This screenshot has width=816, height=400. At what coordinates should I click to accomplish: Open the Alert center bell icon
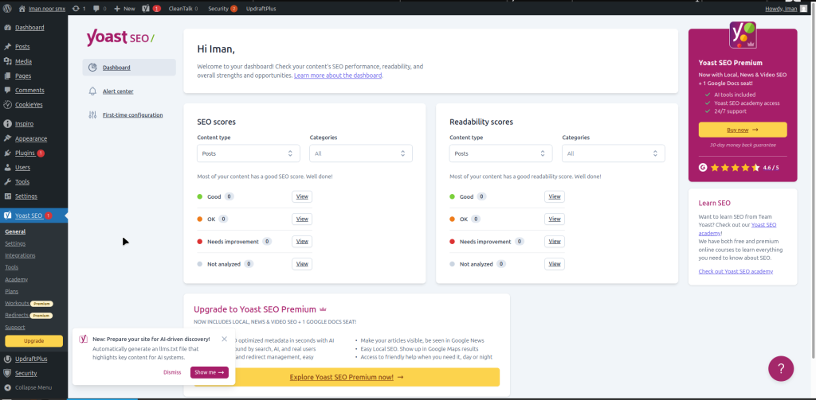point(93,91)
